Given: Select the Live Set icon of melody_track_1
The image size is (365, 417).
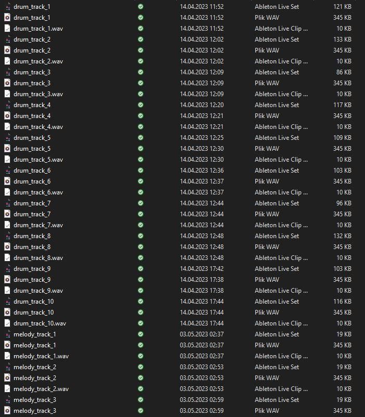Looking at the screenshot, I should coord(8,334).
